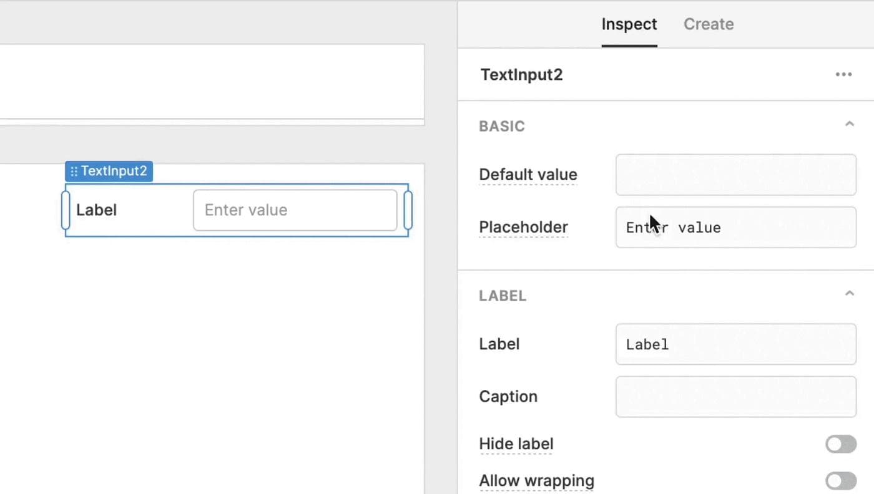Screen dimensions: 874x494
Task: Click the Label input in the LABEL section
Action: [735, 344]
